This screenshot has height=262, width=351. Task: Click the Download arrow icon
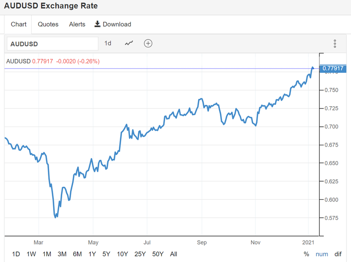[97, 24]
